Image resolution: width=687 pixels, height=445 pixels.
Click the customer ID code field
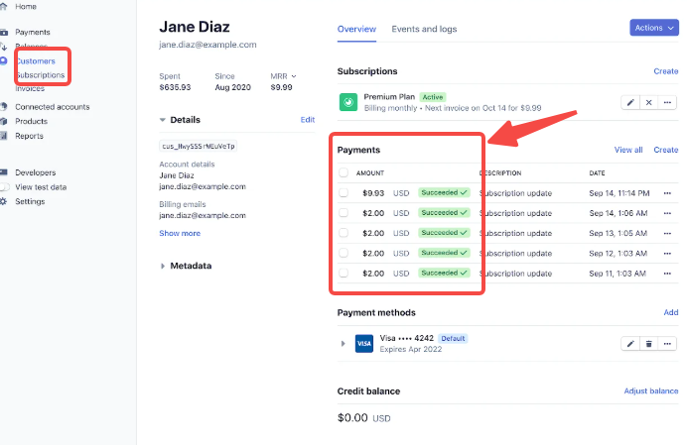(x=199, y=146)
